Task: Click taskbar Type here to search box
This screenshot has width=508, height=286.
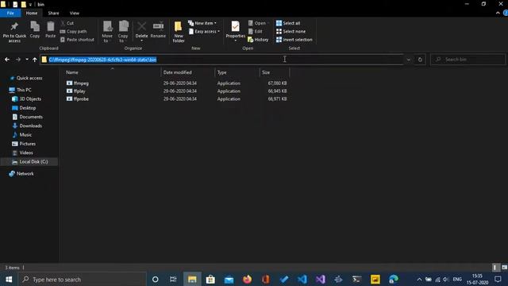Action: point(83,279)
